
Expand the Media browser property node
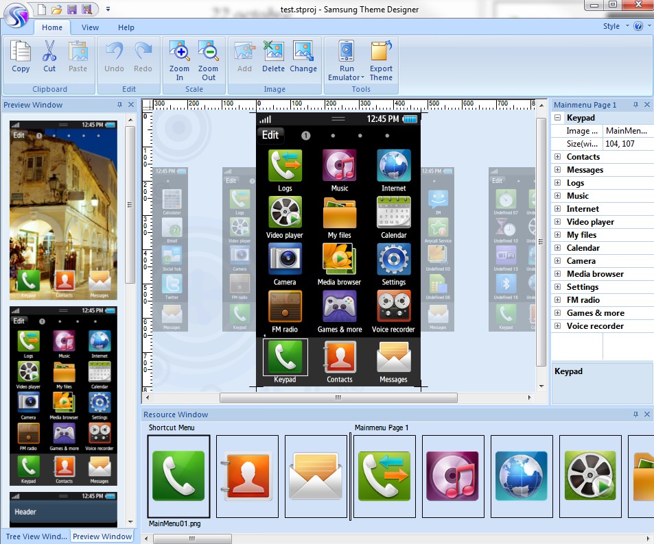tap(557, 273)
